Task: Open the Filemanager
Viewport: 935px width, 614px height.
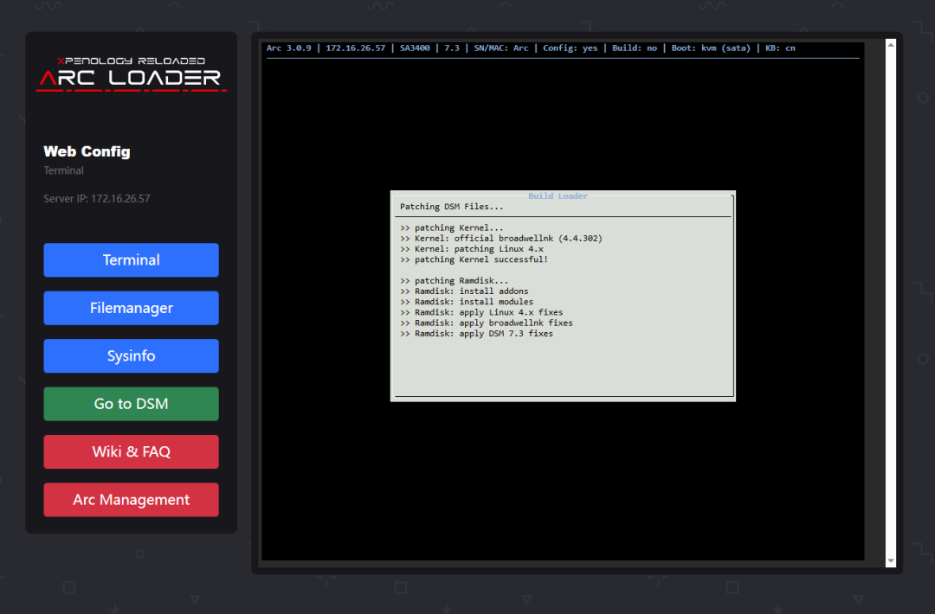Action: click(132, 308)
